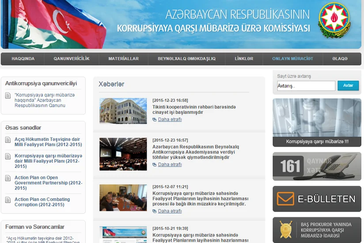364x243 pixels.
Task: Open the HAQQINDA menu
Action: [x=23, y=59]
